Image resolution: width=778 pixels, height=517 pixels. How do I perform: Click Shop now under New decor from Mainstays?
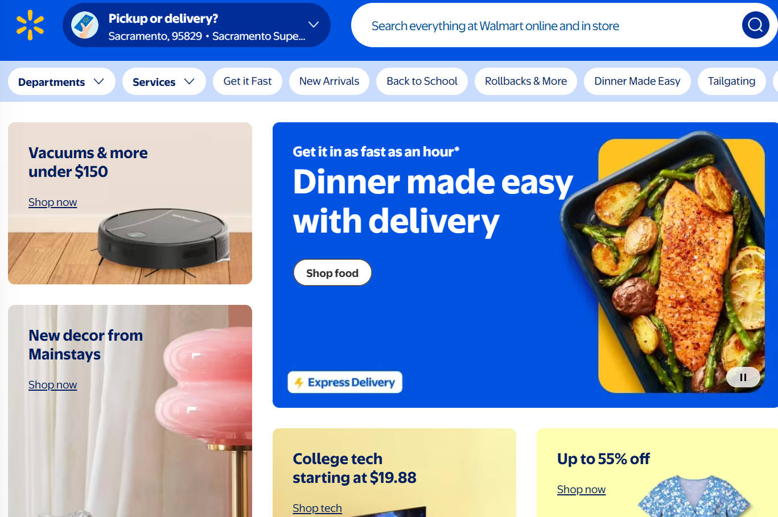pyautogui.click(x=52, y=385)
